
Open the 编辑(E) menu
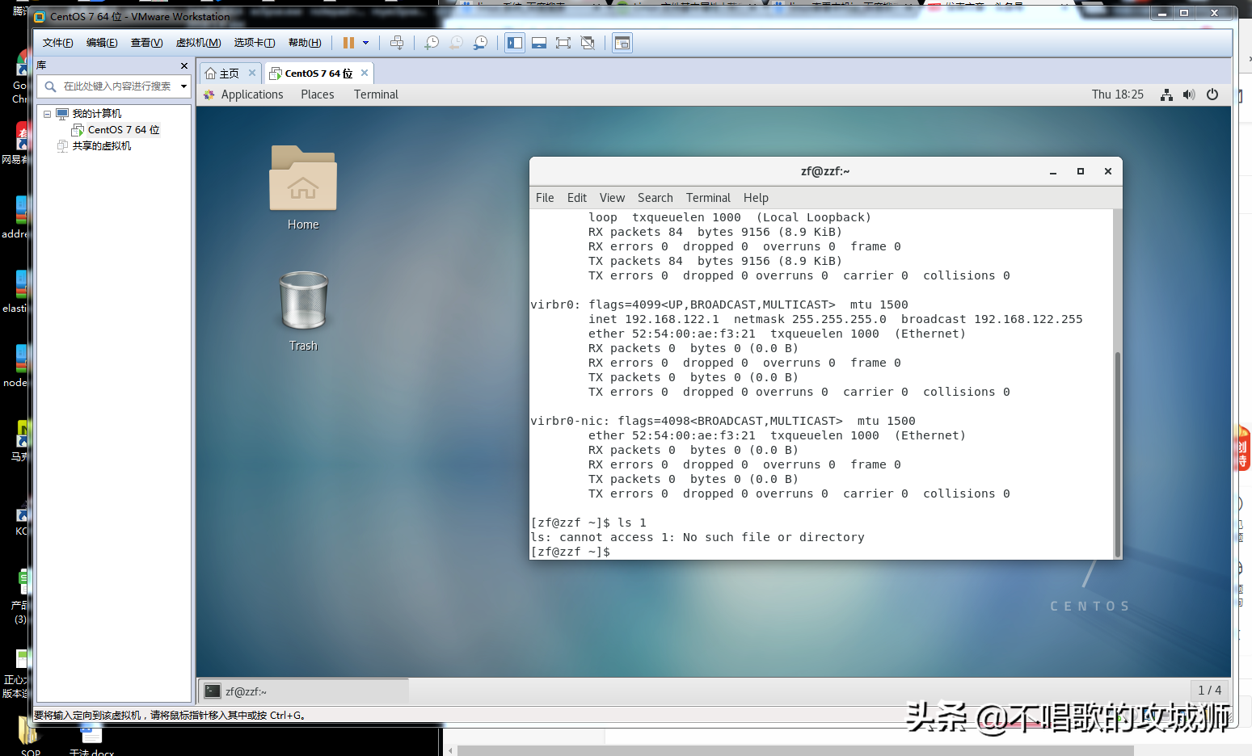click(x=102, y=43)
